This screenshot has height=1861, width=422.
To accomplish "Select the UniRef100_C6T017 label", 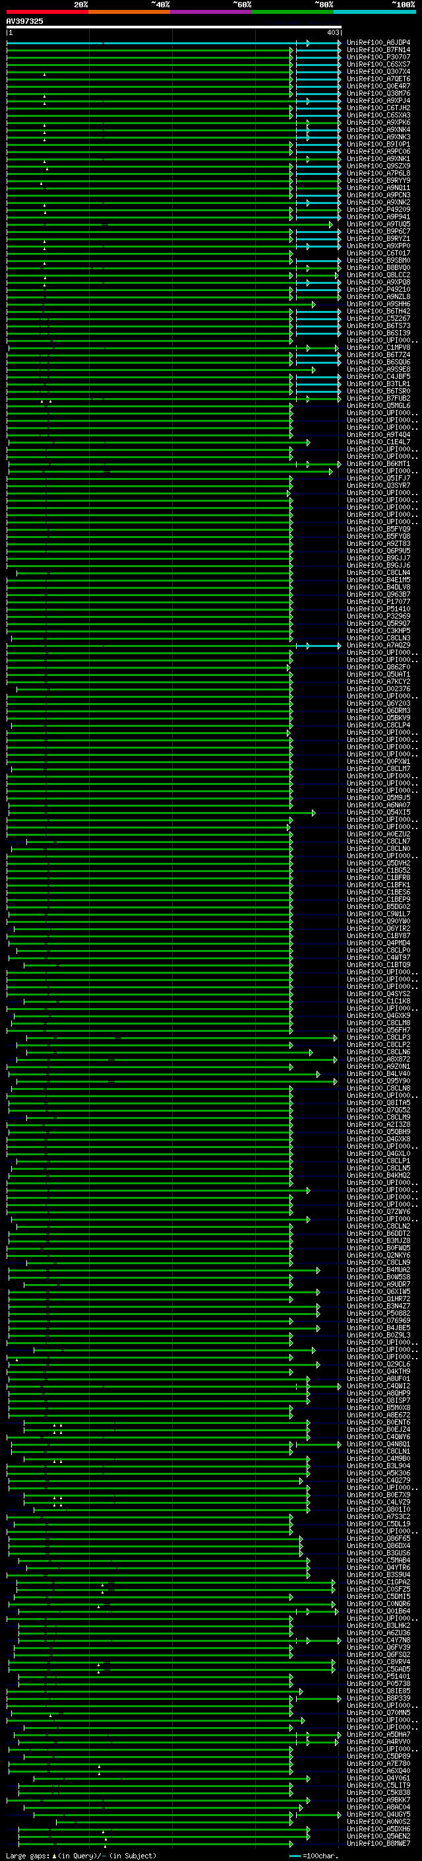I will click(x=378, y=253).
